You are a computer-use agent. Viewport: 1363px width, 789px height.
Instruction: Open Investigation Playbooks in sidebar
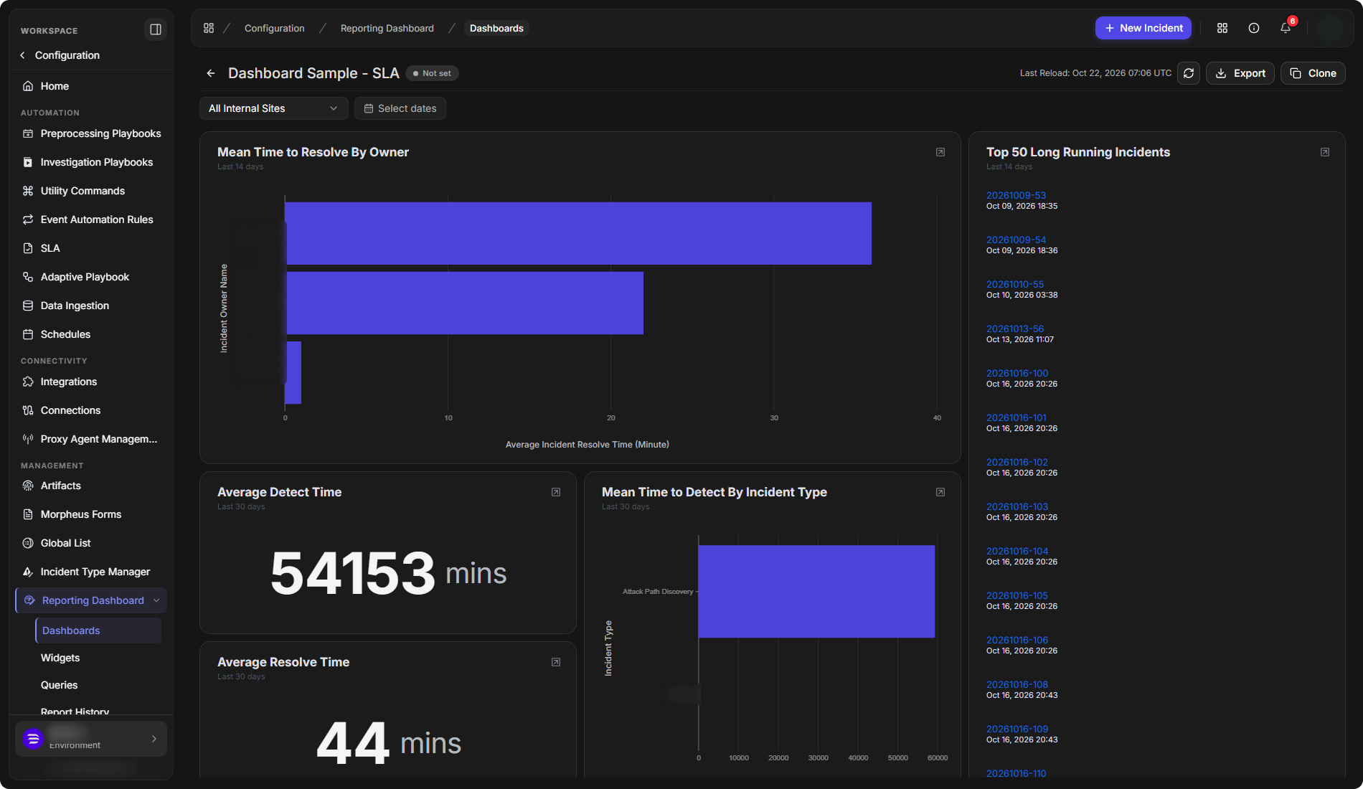[91, 162]
